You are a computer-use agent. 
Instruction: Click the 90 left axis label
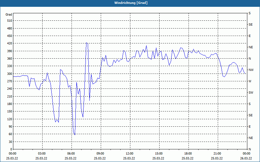10,127
